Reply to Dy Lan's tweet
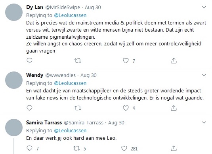Viewport: 212px width, 154px height. (x=29, y=61)
